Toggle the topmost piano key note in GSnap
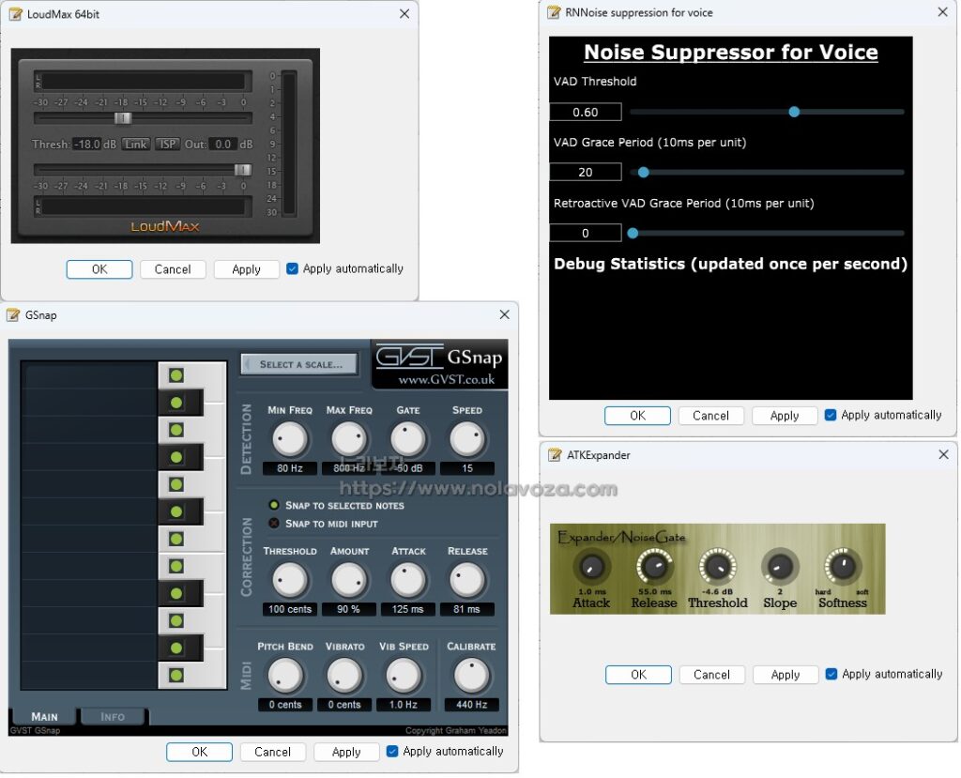The width and height of the screenshot is (961, 778). tap(176, 375)
